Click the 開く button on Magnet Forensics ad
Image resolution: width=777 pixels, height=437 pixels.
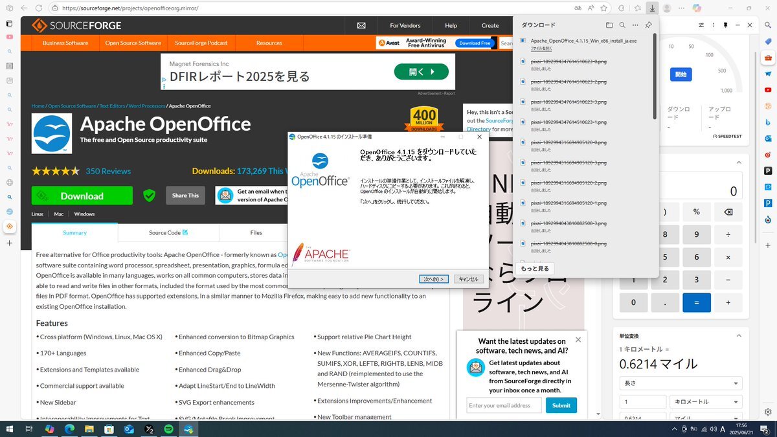pos(421,72)
